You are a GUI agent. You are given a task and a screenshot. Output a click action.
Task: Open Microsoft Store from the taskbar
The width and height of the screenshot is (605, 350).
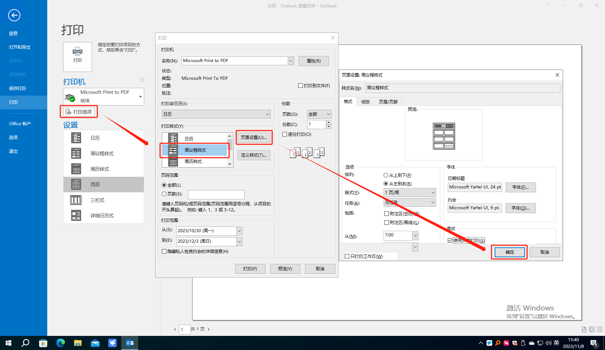click(43, 343)
